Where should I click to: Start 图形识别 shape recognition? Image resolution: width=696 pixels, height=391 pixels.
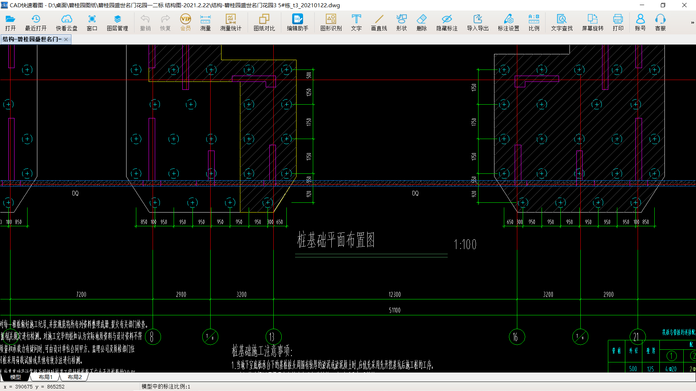point(331,22)
